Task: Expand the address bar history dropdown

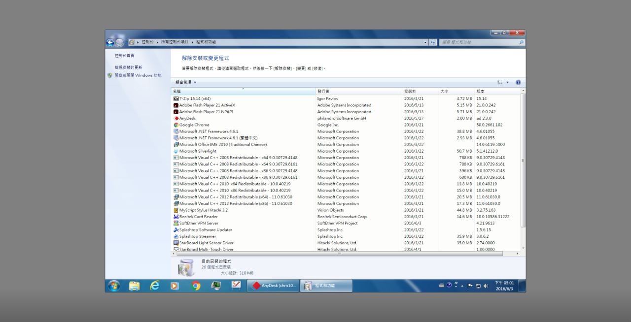Action: 426,42
